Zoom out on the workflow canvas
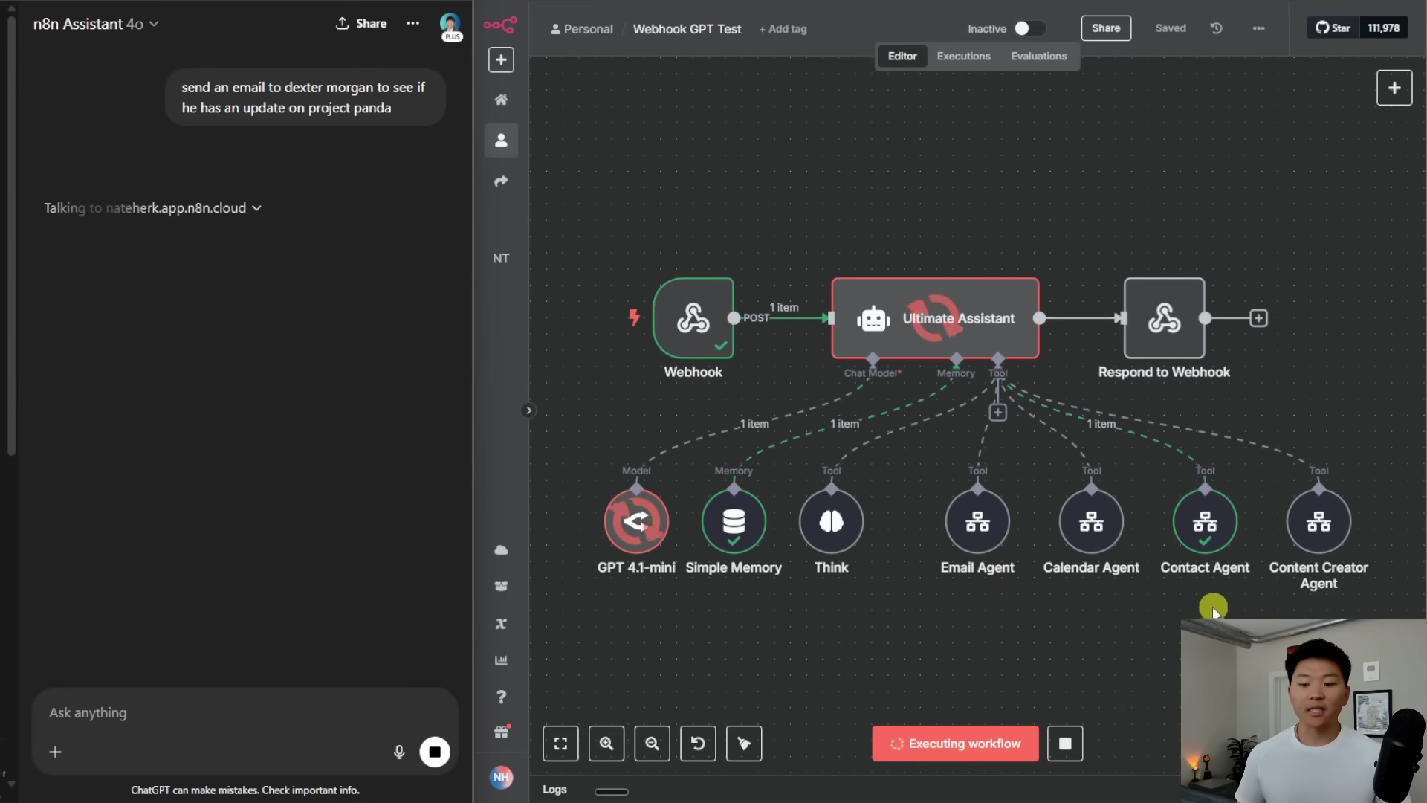This screenshot has height=803, width=1427. [x=652, y=744]
